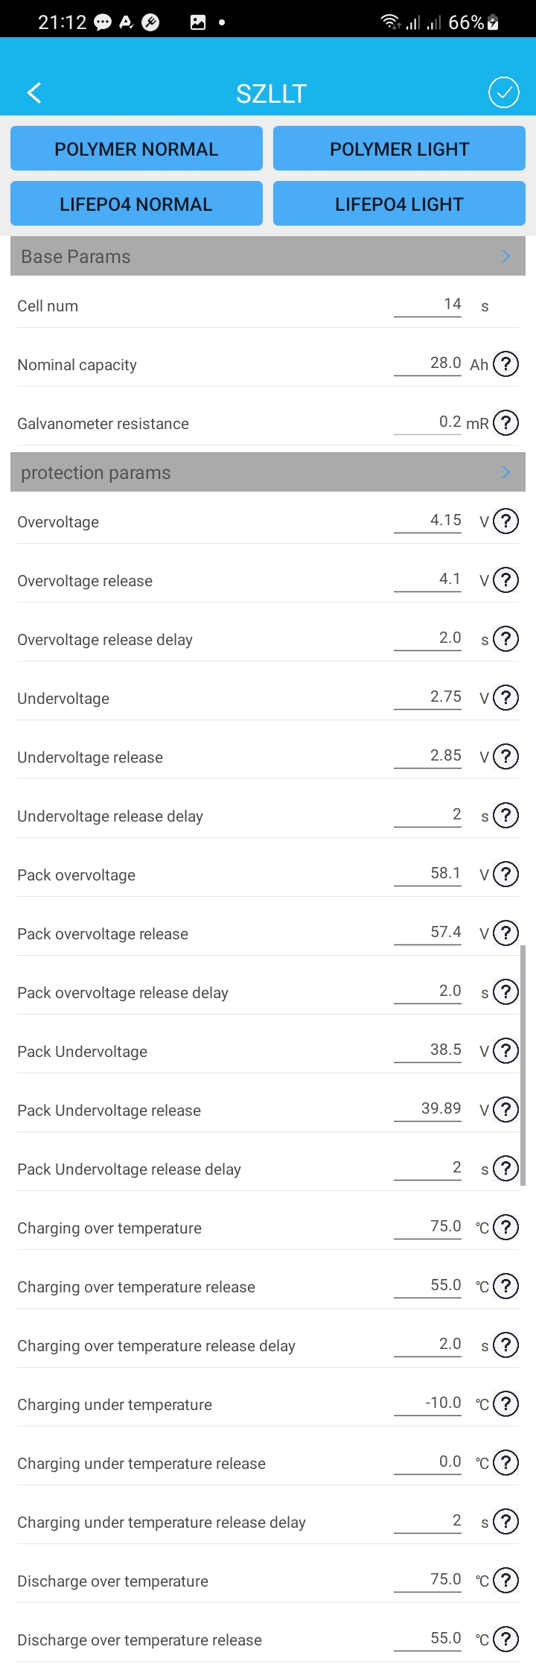Show help for Overvoltage setting
This screenshot has height=1673, width=536.
coord(506,521)
